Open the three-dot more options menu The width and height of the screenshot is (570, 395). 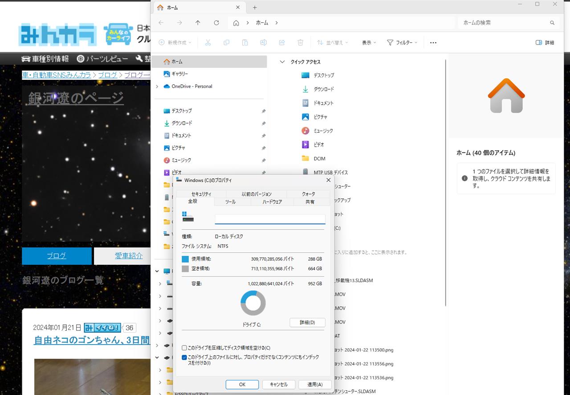433,43
